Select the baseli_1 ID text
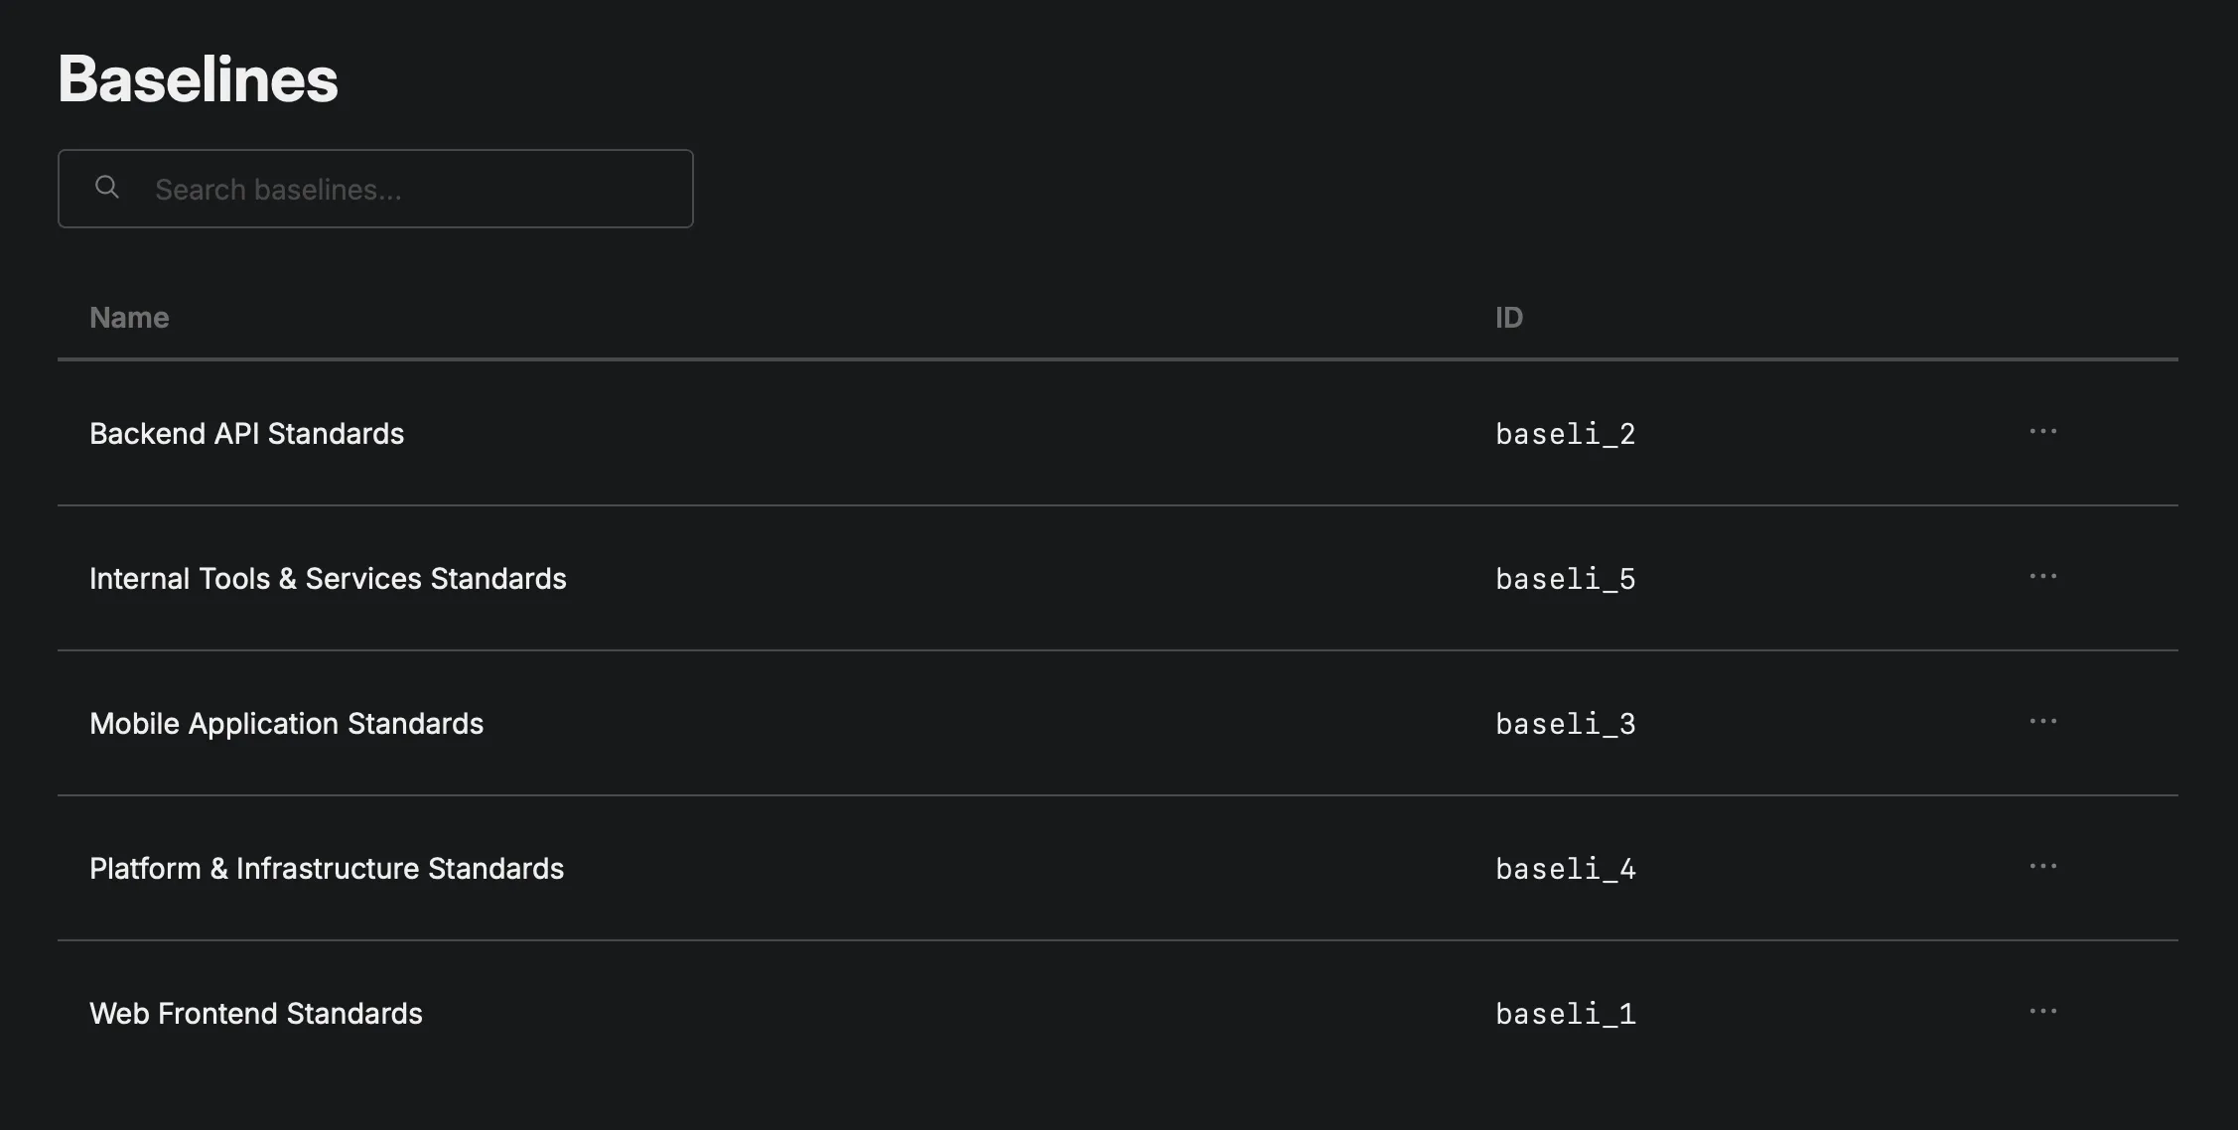This screenshot has width=2238, height=1130. click(1565, 1014)
